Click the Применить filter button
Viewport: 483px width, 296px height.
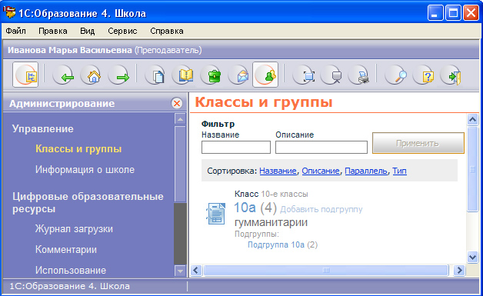point(418,143)
